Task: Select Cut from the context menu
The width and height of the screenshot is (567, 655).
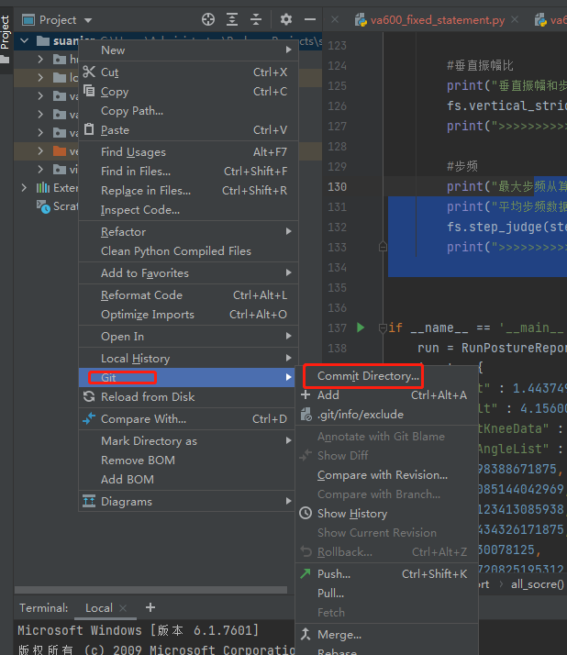Action: pos(188,72)
